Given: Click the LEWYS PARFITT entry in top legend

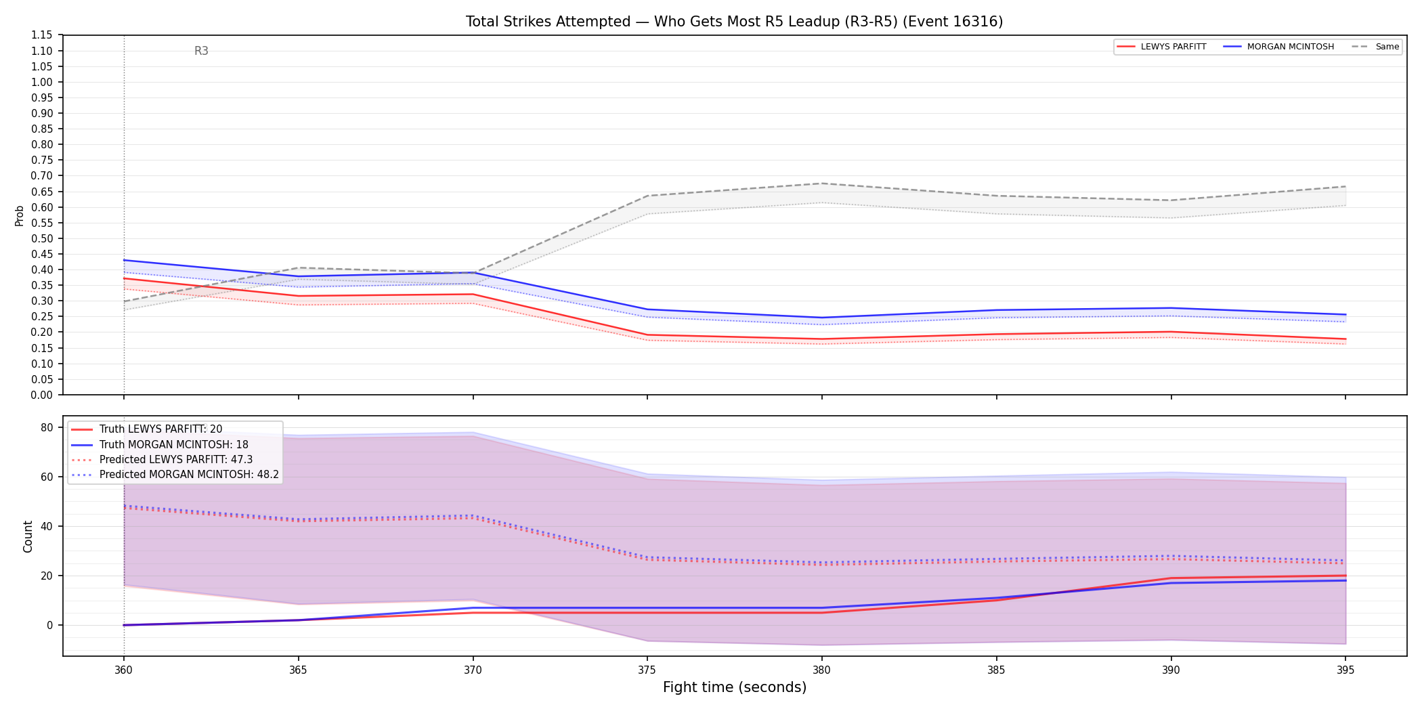Looking at the screenshot, I should click(1162, 47).
